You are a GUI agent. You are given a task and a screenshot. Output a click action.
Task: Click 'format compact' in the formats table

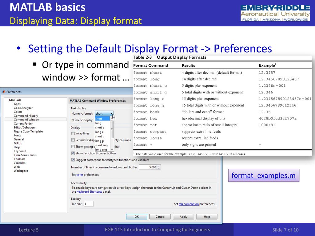(150, 132)
